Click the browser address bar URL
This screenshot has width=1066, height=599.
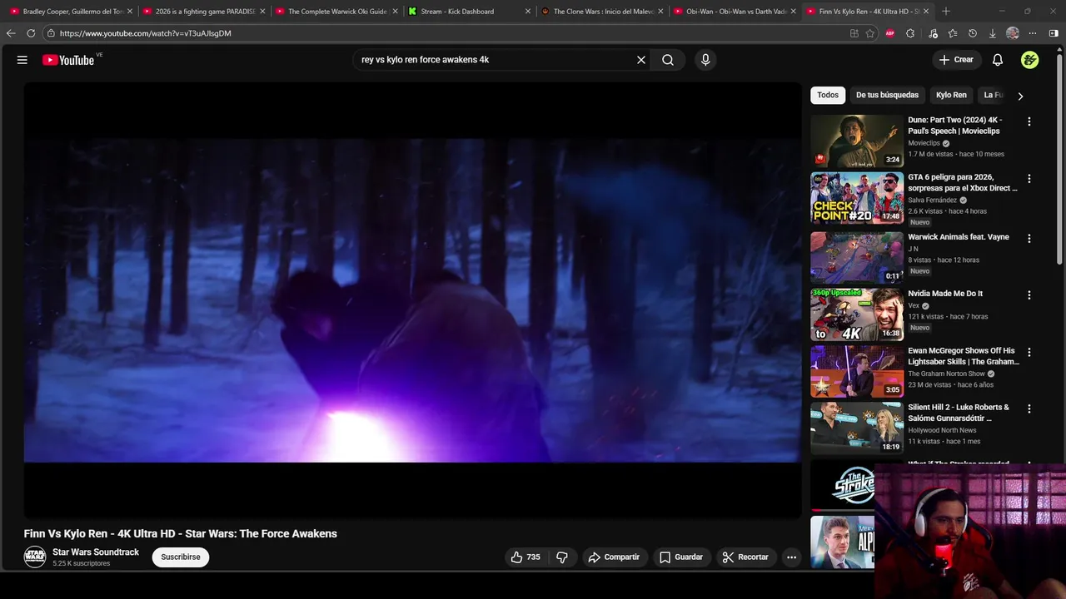146,33
